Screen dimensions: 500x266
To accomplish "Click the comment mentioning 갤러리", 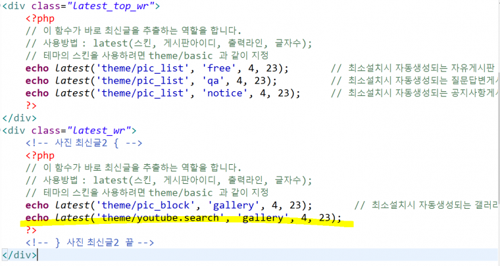I will [426, 205].
